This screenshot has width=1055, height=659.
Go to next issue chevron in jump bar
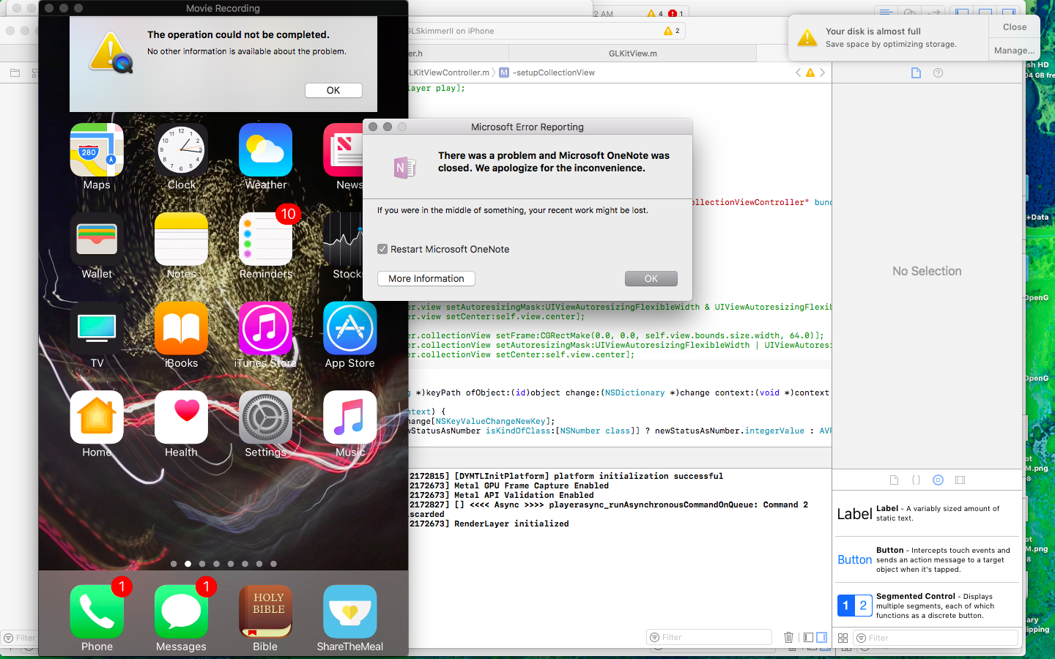tap(822, 72)
